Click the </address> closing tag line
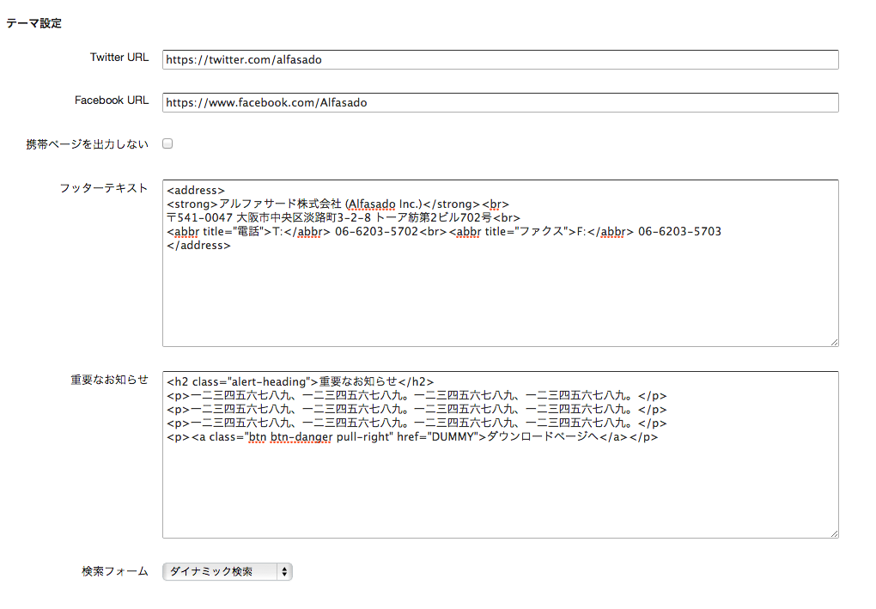 pyautogui.click(x=198, y=246)
